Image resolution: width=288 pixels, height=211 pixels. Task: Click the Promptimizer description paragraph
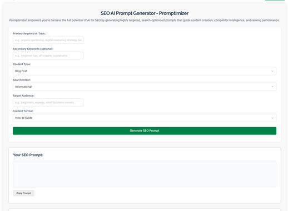[145, 20]
